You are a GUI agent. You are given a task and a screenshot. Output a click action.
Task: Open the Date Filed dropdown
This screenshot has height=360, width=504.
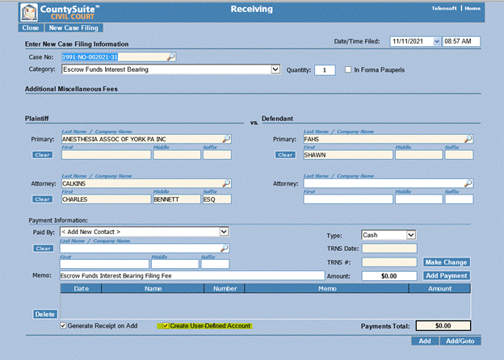tap(436, 41)
